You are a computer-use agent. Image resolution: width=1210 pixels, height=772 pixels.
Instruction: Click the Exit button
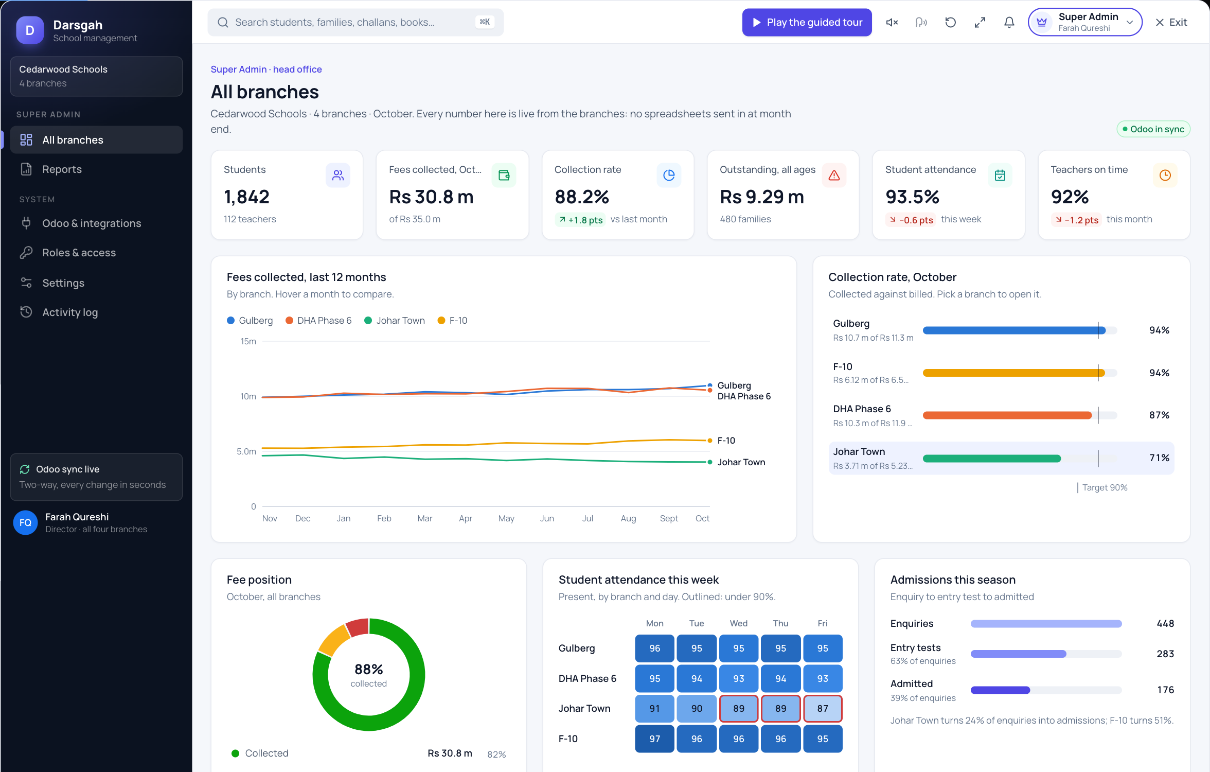pyautogui.click(x=1171, y=22)
